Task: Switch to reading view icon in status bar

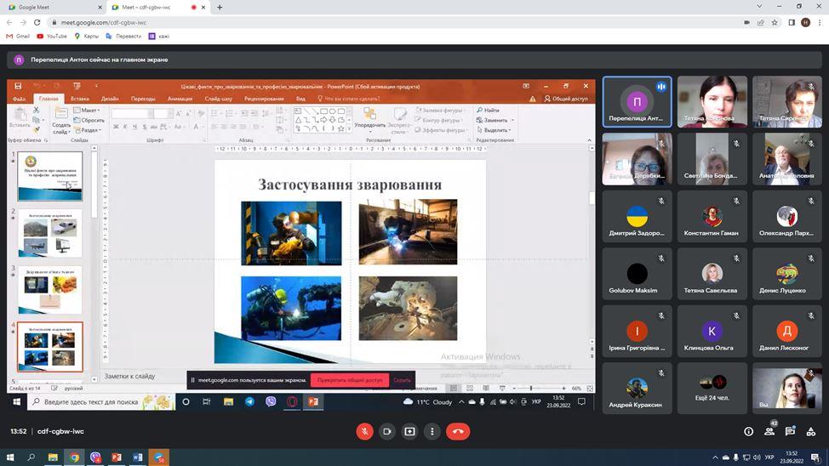Action: click(486, 389)
